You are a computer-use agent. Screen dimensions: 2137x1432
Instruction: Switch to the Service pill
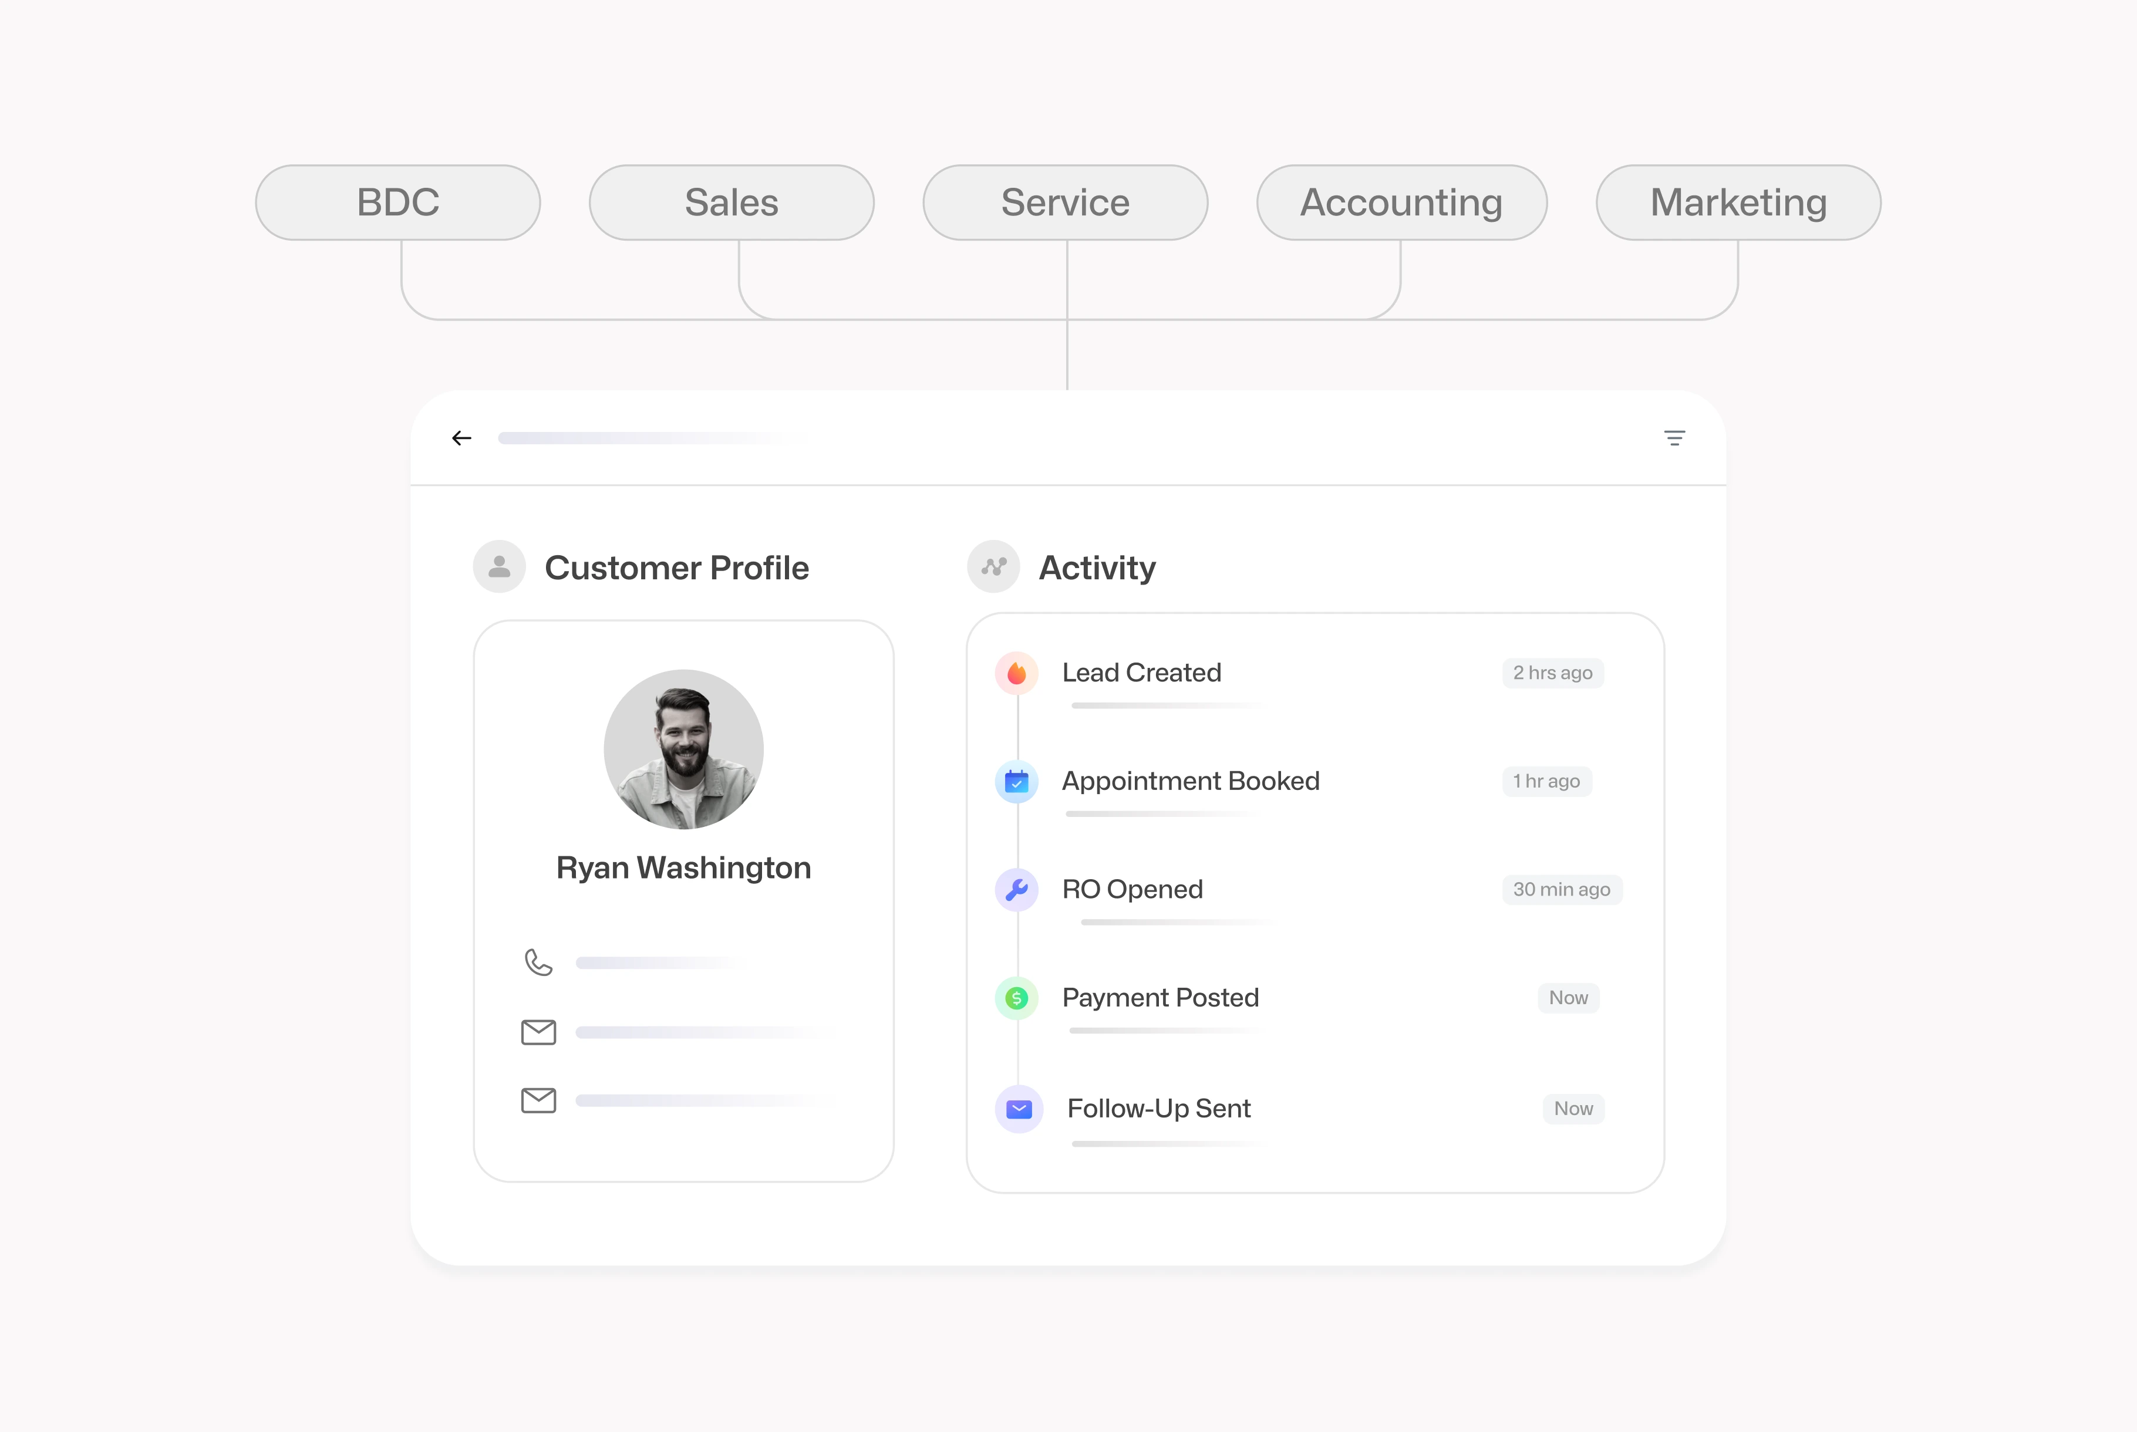point(1066,202)
